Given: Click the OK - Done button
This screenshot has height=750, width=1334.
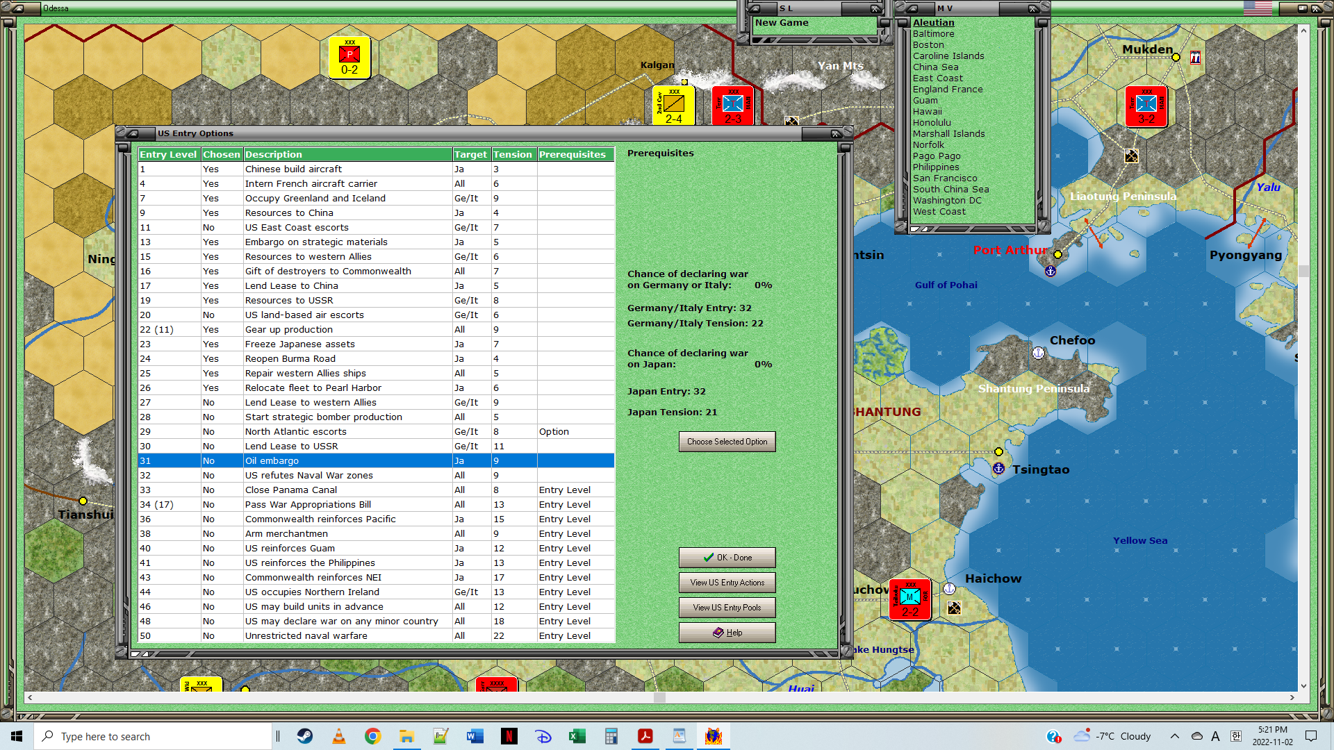Looking at the screenshot, I should tap(727, 558).
